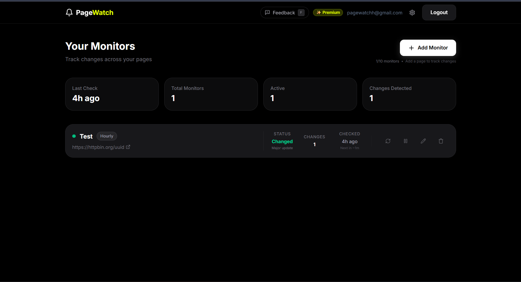521x282 pixels.
Task: Delete the Test monitor using the trash icon
Action: coord(441,141)
